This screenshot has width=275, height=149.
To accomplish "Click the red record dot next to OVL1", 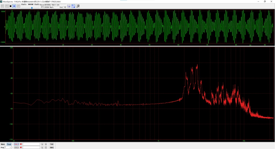I will [x=21, y=144].
